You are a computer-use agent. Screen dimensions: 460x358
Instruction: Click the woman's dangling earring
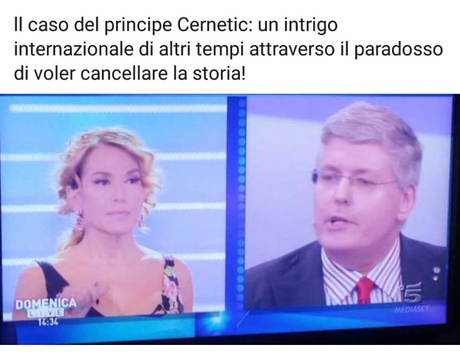[79, 221]
